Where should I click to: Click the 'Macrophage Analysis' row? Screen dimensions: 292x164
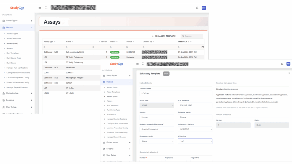coord(71,78)
